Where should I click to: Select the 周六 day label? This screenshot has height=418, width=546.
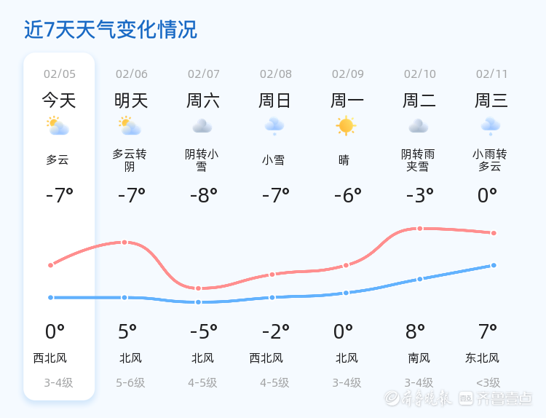tap(203, 100)
